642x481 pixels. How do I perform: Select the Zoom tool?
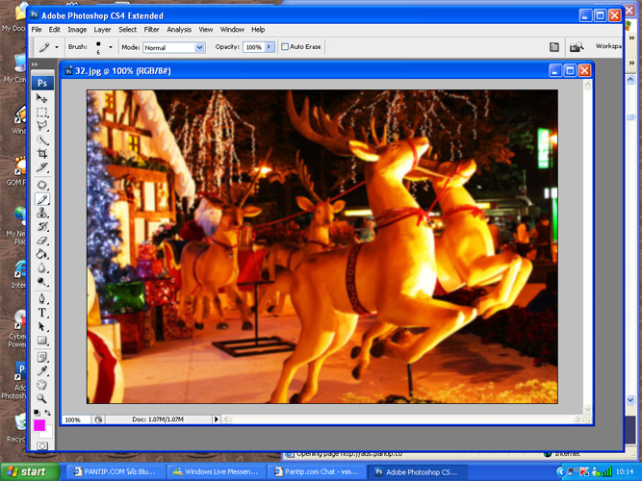tap(41, 398)
